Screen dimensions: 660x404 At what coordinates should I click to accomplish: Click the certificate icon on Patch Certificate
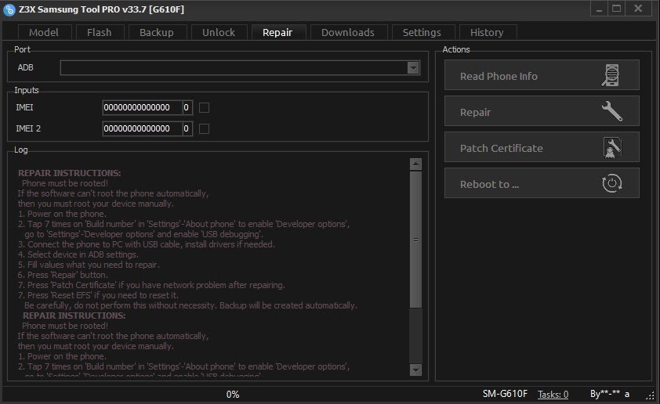612,147
